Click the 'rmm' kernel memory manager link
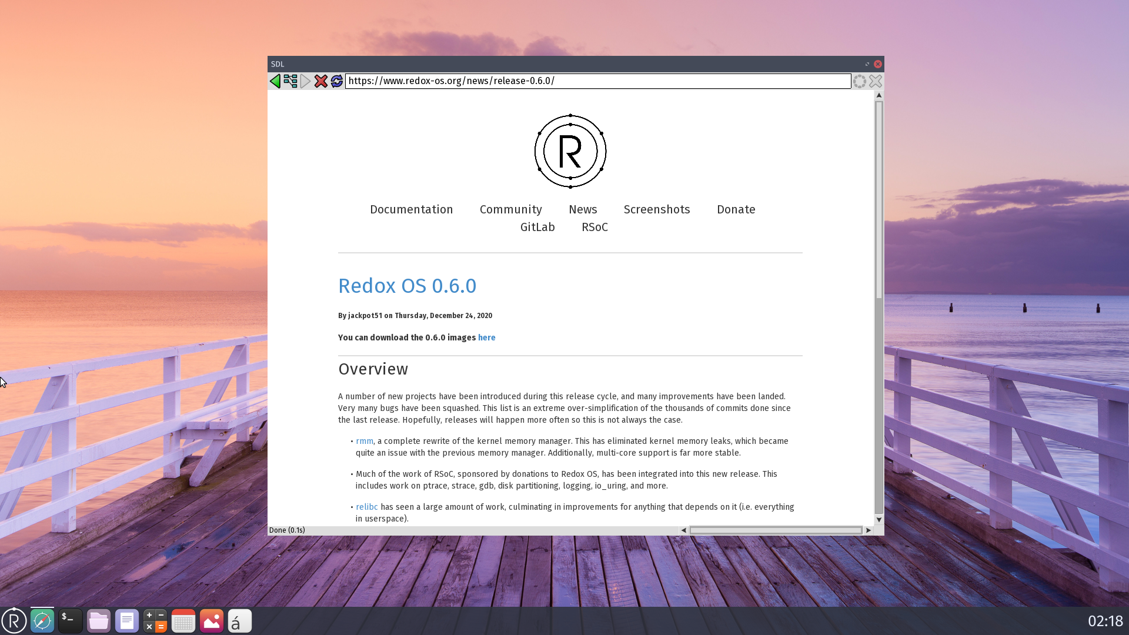Screen dimensions: 1129x635 tap(365, 440)
